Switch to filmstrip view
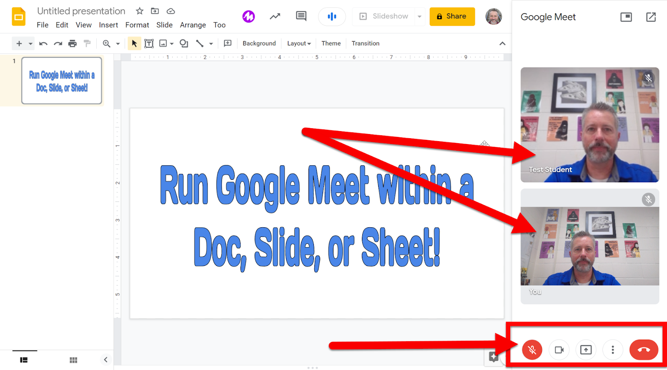667x370 pixels. pos(24,360)
